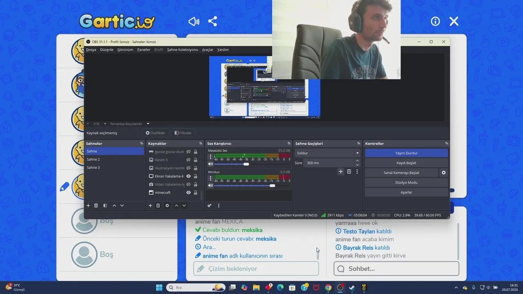Enable Stüdyo Modu

point(406,183)
